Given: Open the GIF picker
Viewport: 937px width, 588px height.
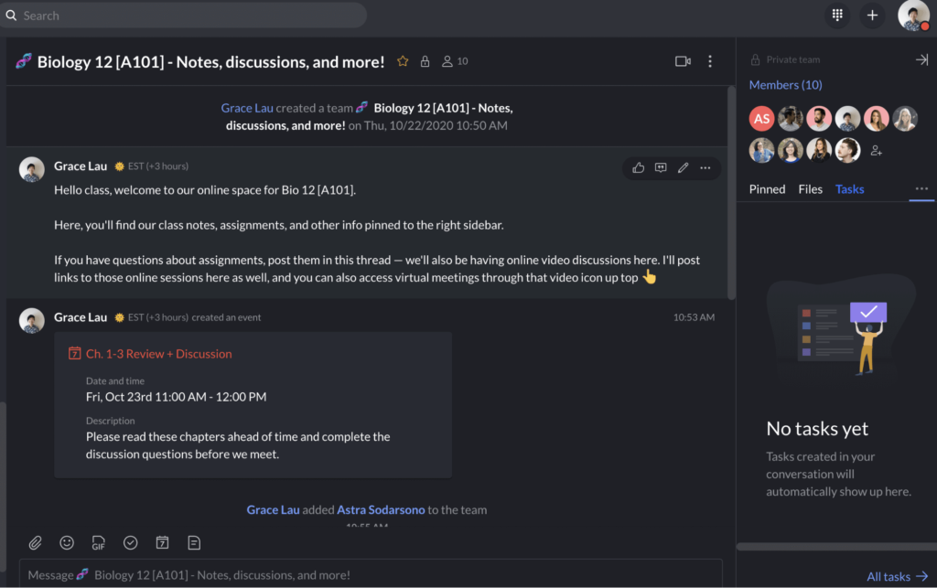Looking at the screenshot, I should [99, 543].
